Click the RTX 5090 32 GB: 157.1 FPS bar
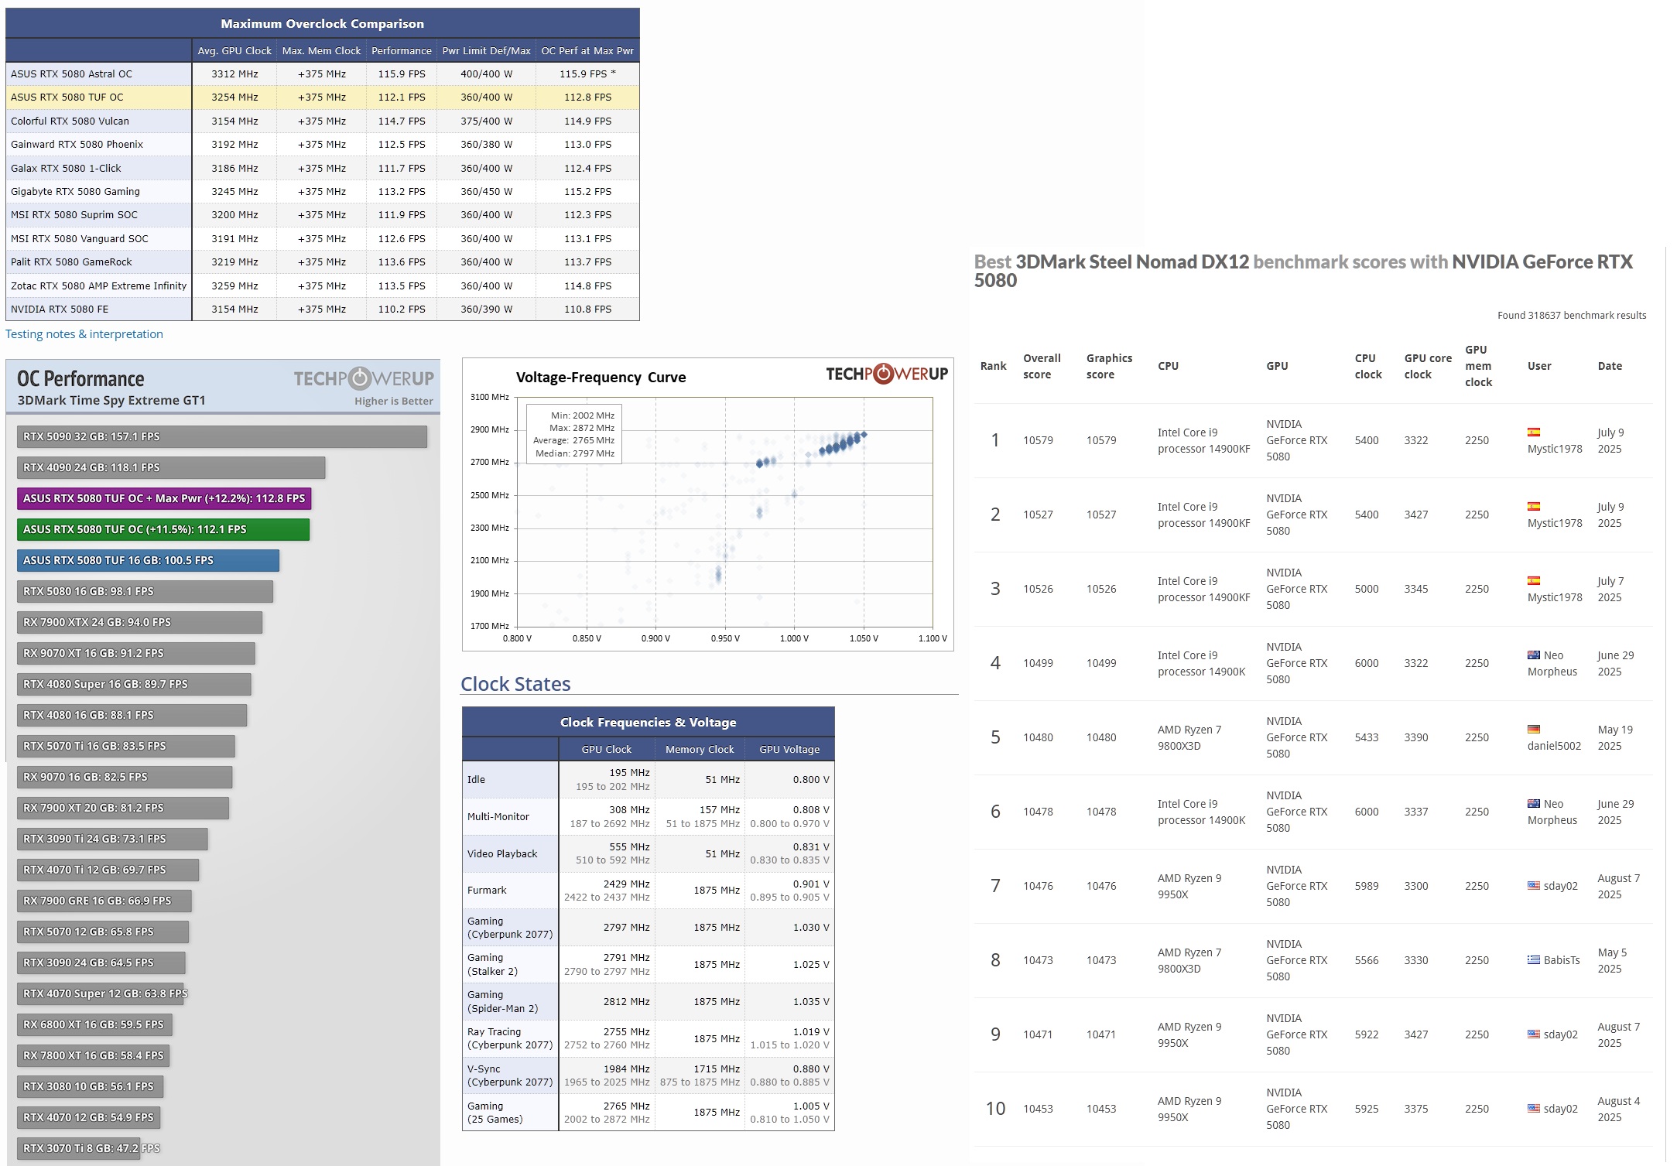Image resolution: width=1677 pixels, height=1166 pixels. pos(222,436)
